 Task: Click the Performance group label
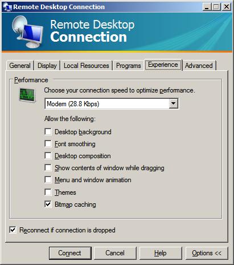coord(31,80)
